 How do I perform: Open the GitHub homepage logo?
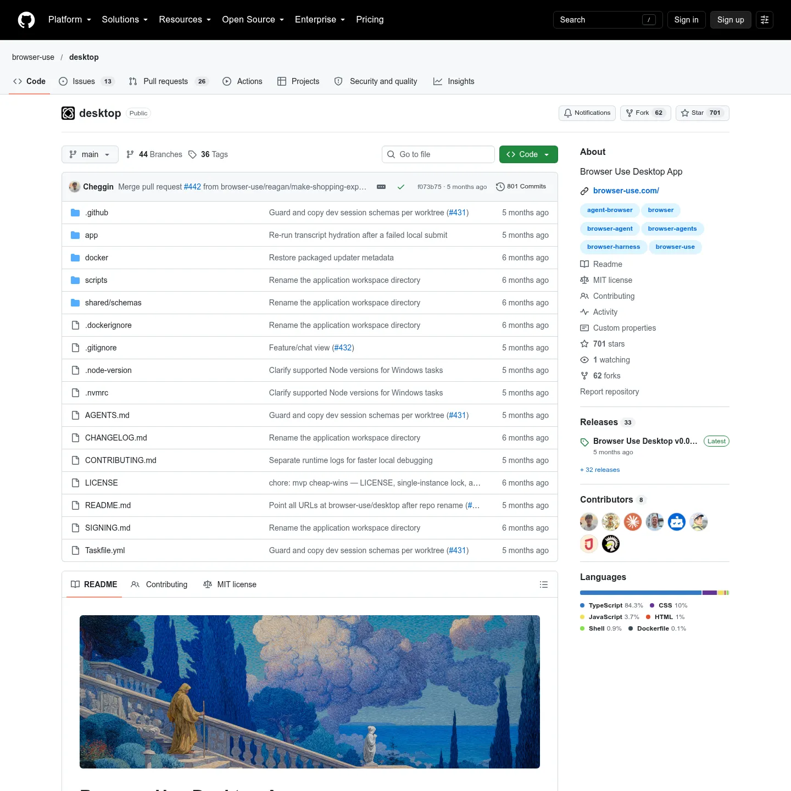click(x=26, y=20)
